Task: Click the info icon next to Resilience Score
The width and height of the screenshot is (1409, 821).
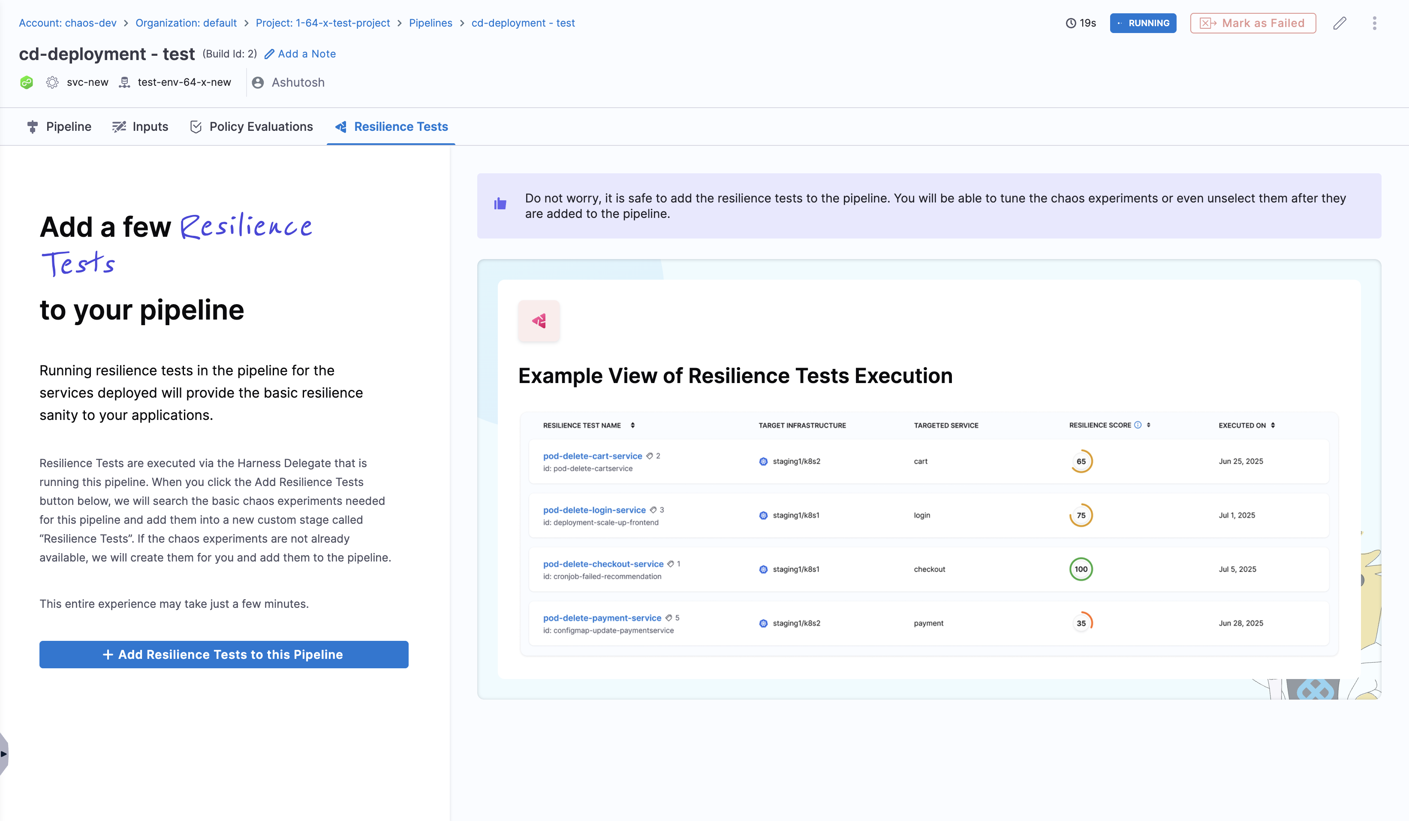Action: (x=1138, y=425)
